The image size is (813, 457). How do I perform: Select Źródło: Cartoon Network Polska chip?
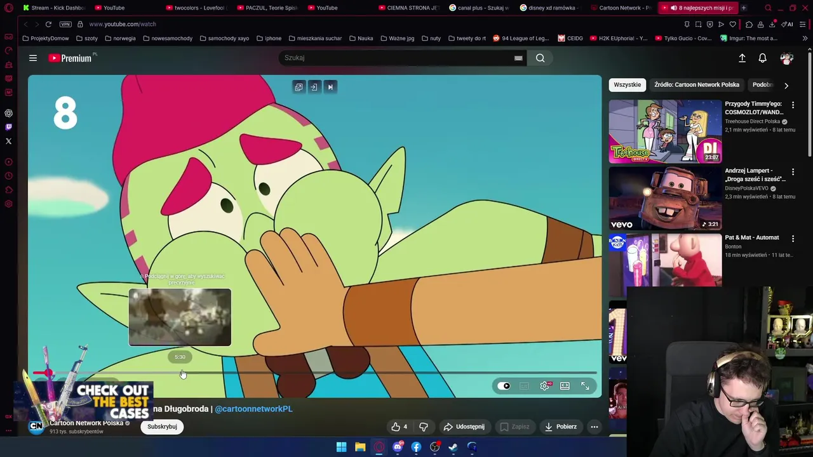tap(697, 84)
